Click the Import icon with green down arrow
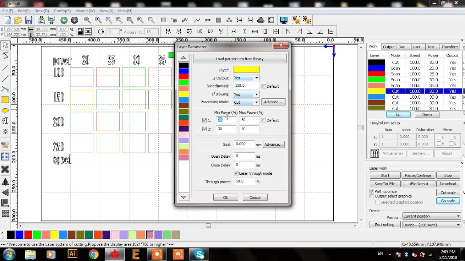This screenshot has width=465, height=261. [41, 20]
